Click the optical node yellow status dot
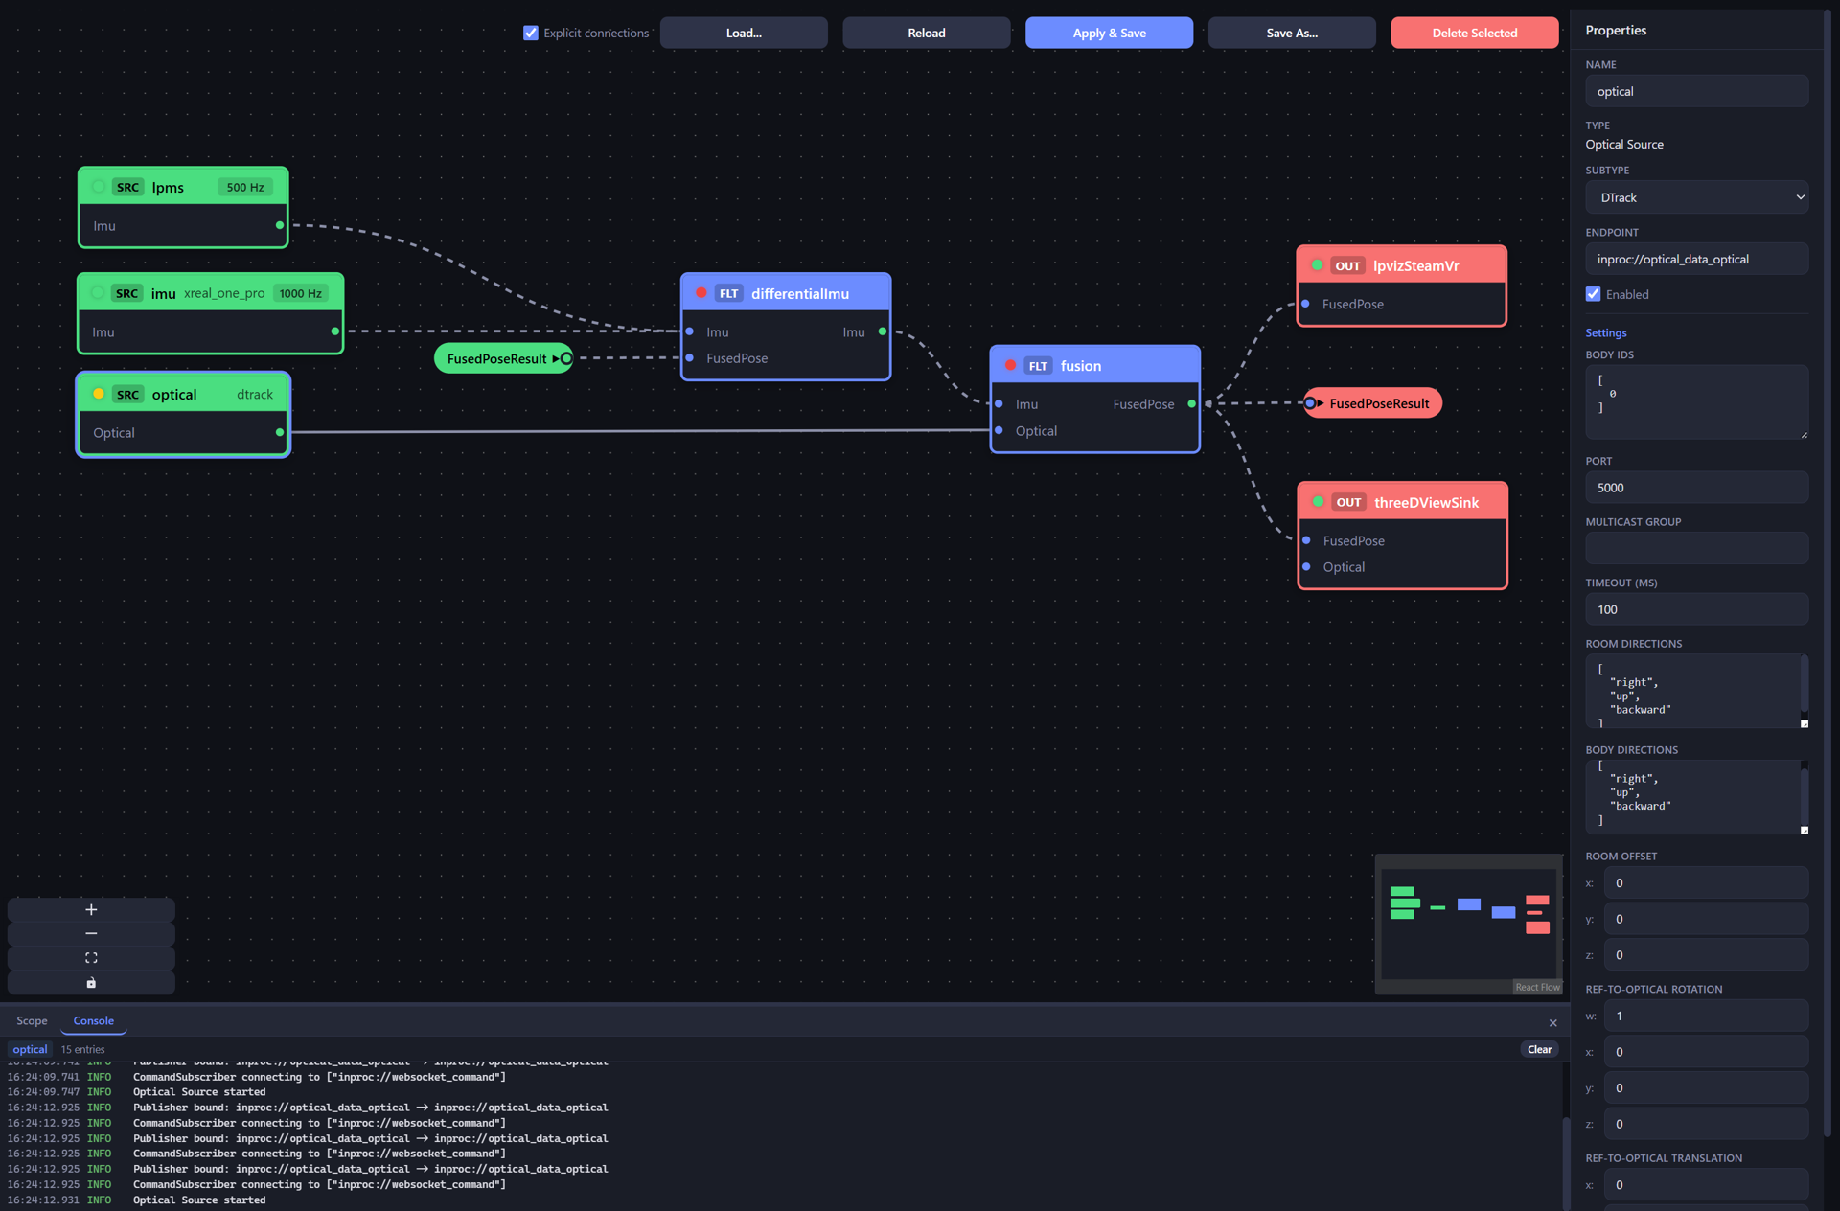The width and height of the screenshot is (1840, 1211). click(x=99, y=394)
